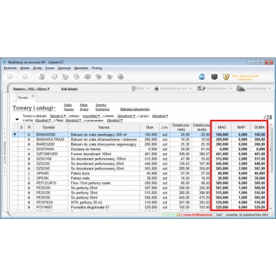Click the Wyślij/Odbierz send-receive icon
The image size is (276, 276).
201,88
